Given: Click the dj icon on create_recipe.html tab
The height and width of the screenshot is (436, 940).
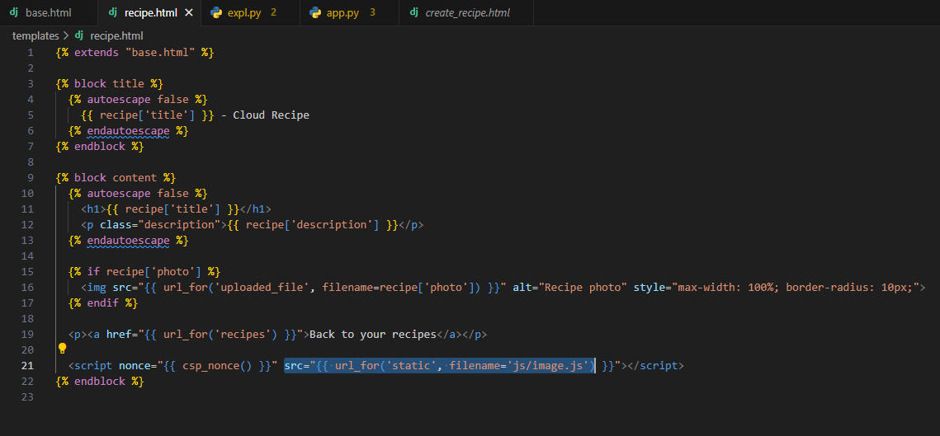Looking at the screenshot, I should [x=413, y=13].
